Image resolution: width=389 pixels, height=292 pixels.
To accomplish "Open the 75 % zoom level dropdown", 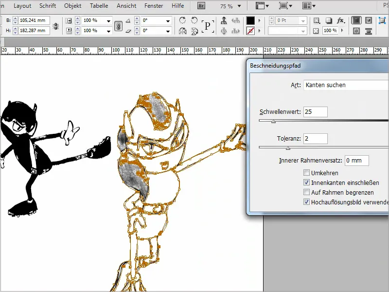I will (x=239, y=6).
